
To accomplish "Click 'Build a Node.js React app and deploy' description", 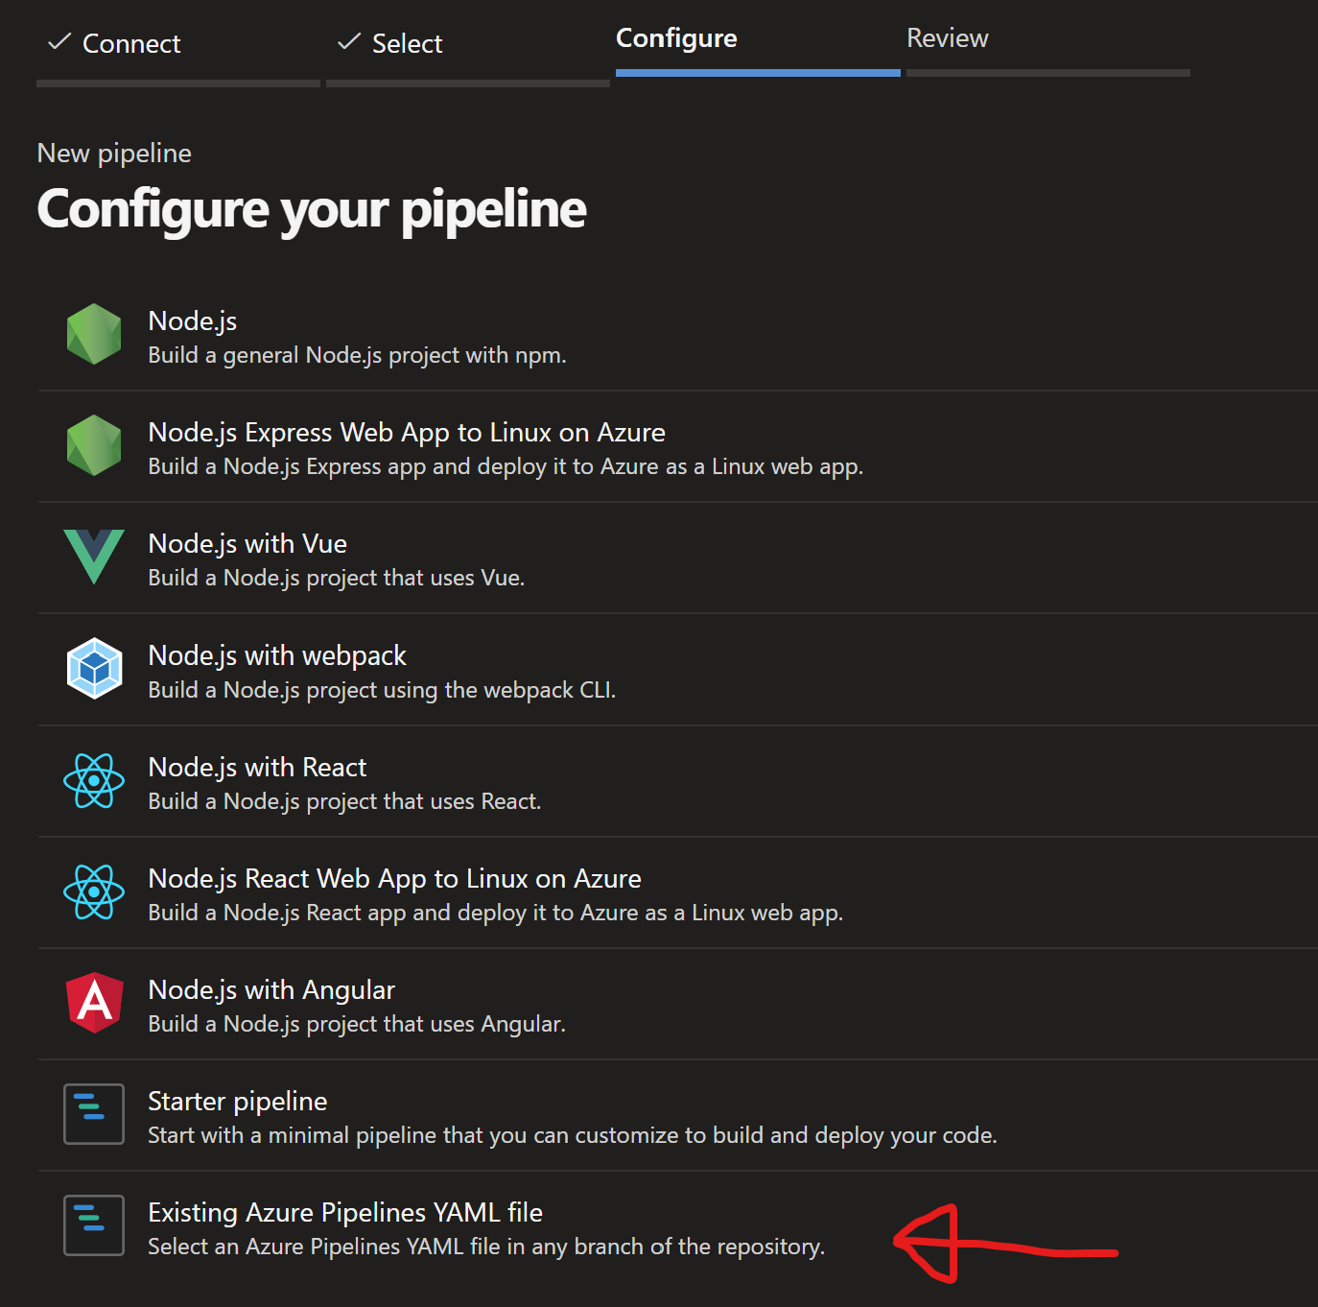I will pos(496,914).
